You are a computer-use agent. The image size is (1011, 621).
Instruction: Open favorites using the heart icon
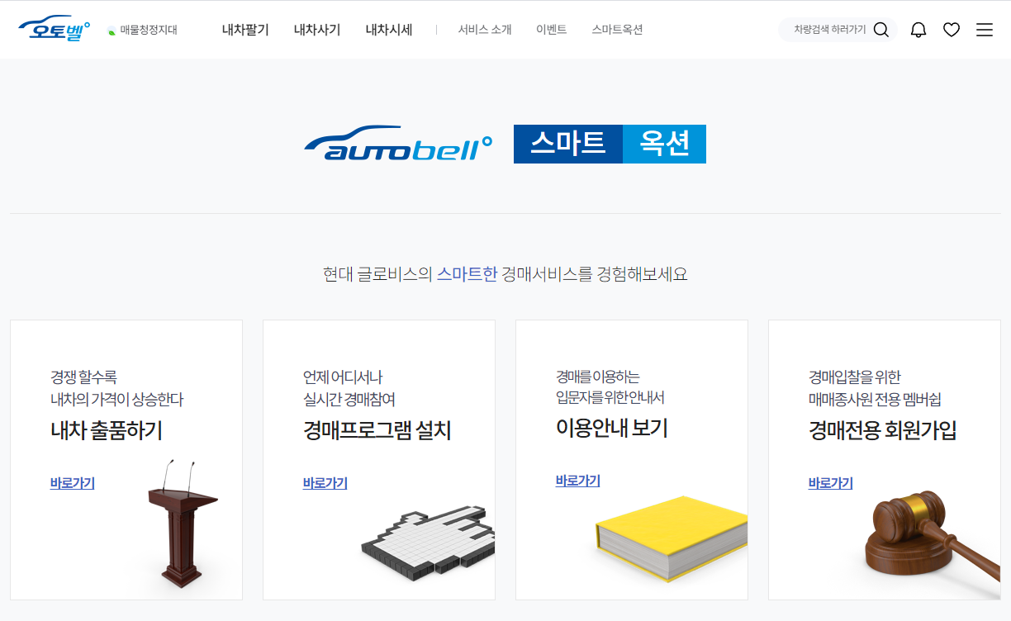click(x=951, y=29)
